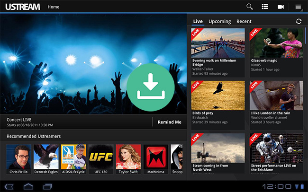Tap the green download circle icon
308x192 pixels.
click(151, 87)
